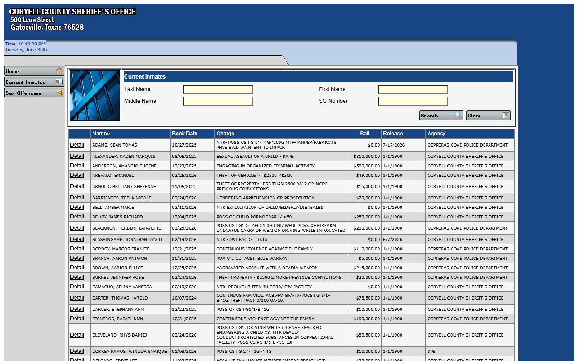Open Detail for BRANCH, AARON ANTWON
Image resolution: width=578 pixels, height=361 pixels.
(x=77, y=258)
